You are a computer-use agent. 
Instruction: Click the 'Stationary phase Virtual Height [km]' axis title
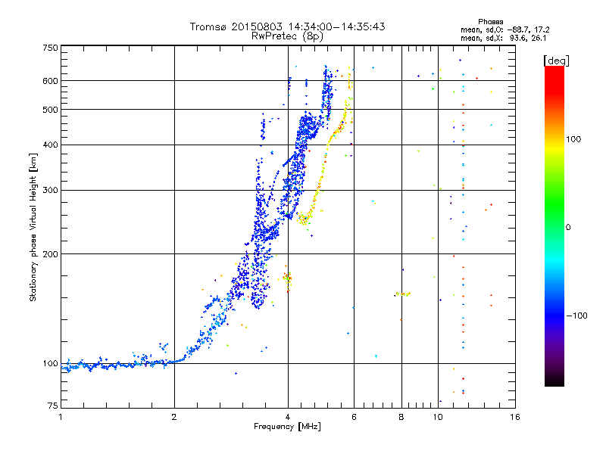pyautogui.click(x=33, y=227)
